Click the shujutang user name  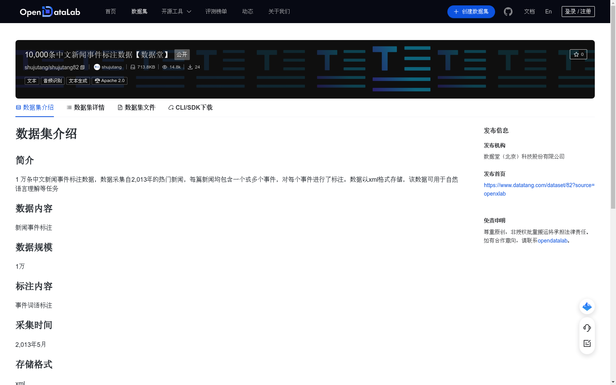pyautogui.click(x=112, y=67)
